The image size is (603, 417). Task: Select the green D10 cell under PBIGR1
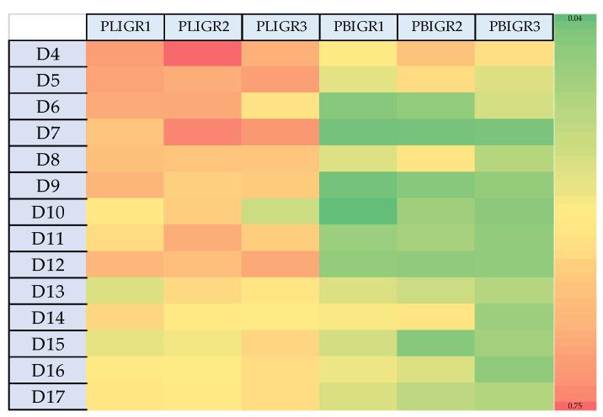point(358,211)
